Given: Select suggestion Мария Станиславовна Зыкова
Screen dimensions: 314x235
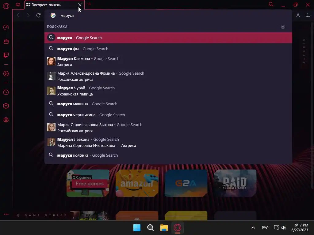Looking at the screenshot, I should (x=168, y=128).
